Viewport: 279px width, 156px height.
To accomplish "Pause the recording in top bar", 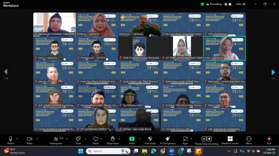I will (226, 4).
